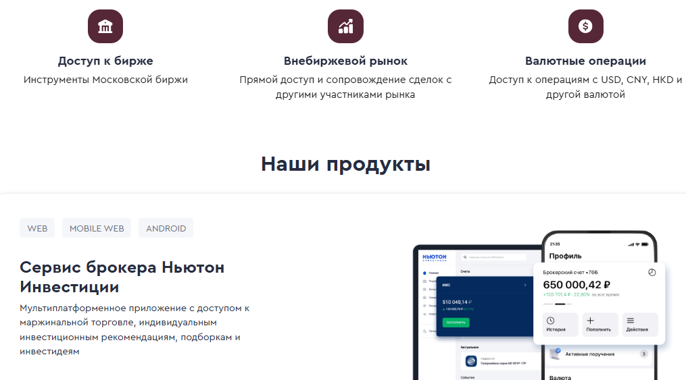This screenshot has width=686, height=380.
Task: Click the История button in phone mockup
Action: [x=560, y=325]
